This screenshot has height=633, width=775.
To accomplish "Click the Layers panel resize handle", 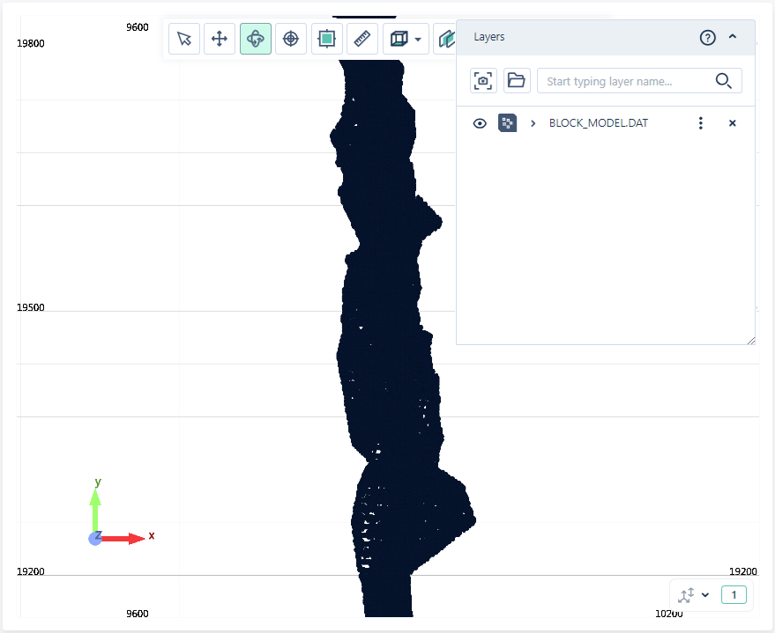I will pyautogui.click(x=751, y=341).
